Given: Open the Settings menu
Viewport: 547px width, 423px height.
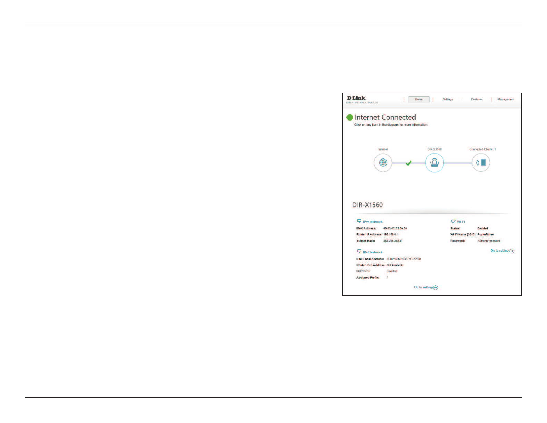Looking at the screenshot, I should pos(448,99).
